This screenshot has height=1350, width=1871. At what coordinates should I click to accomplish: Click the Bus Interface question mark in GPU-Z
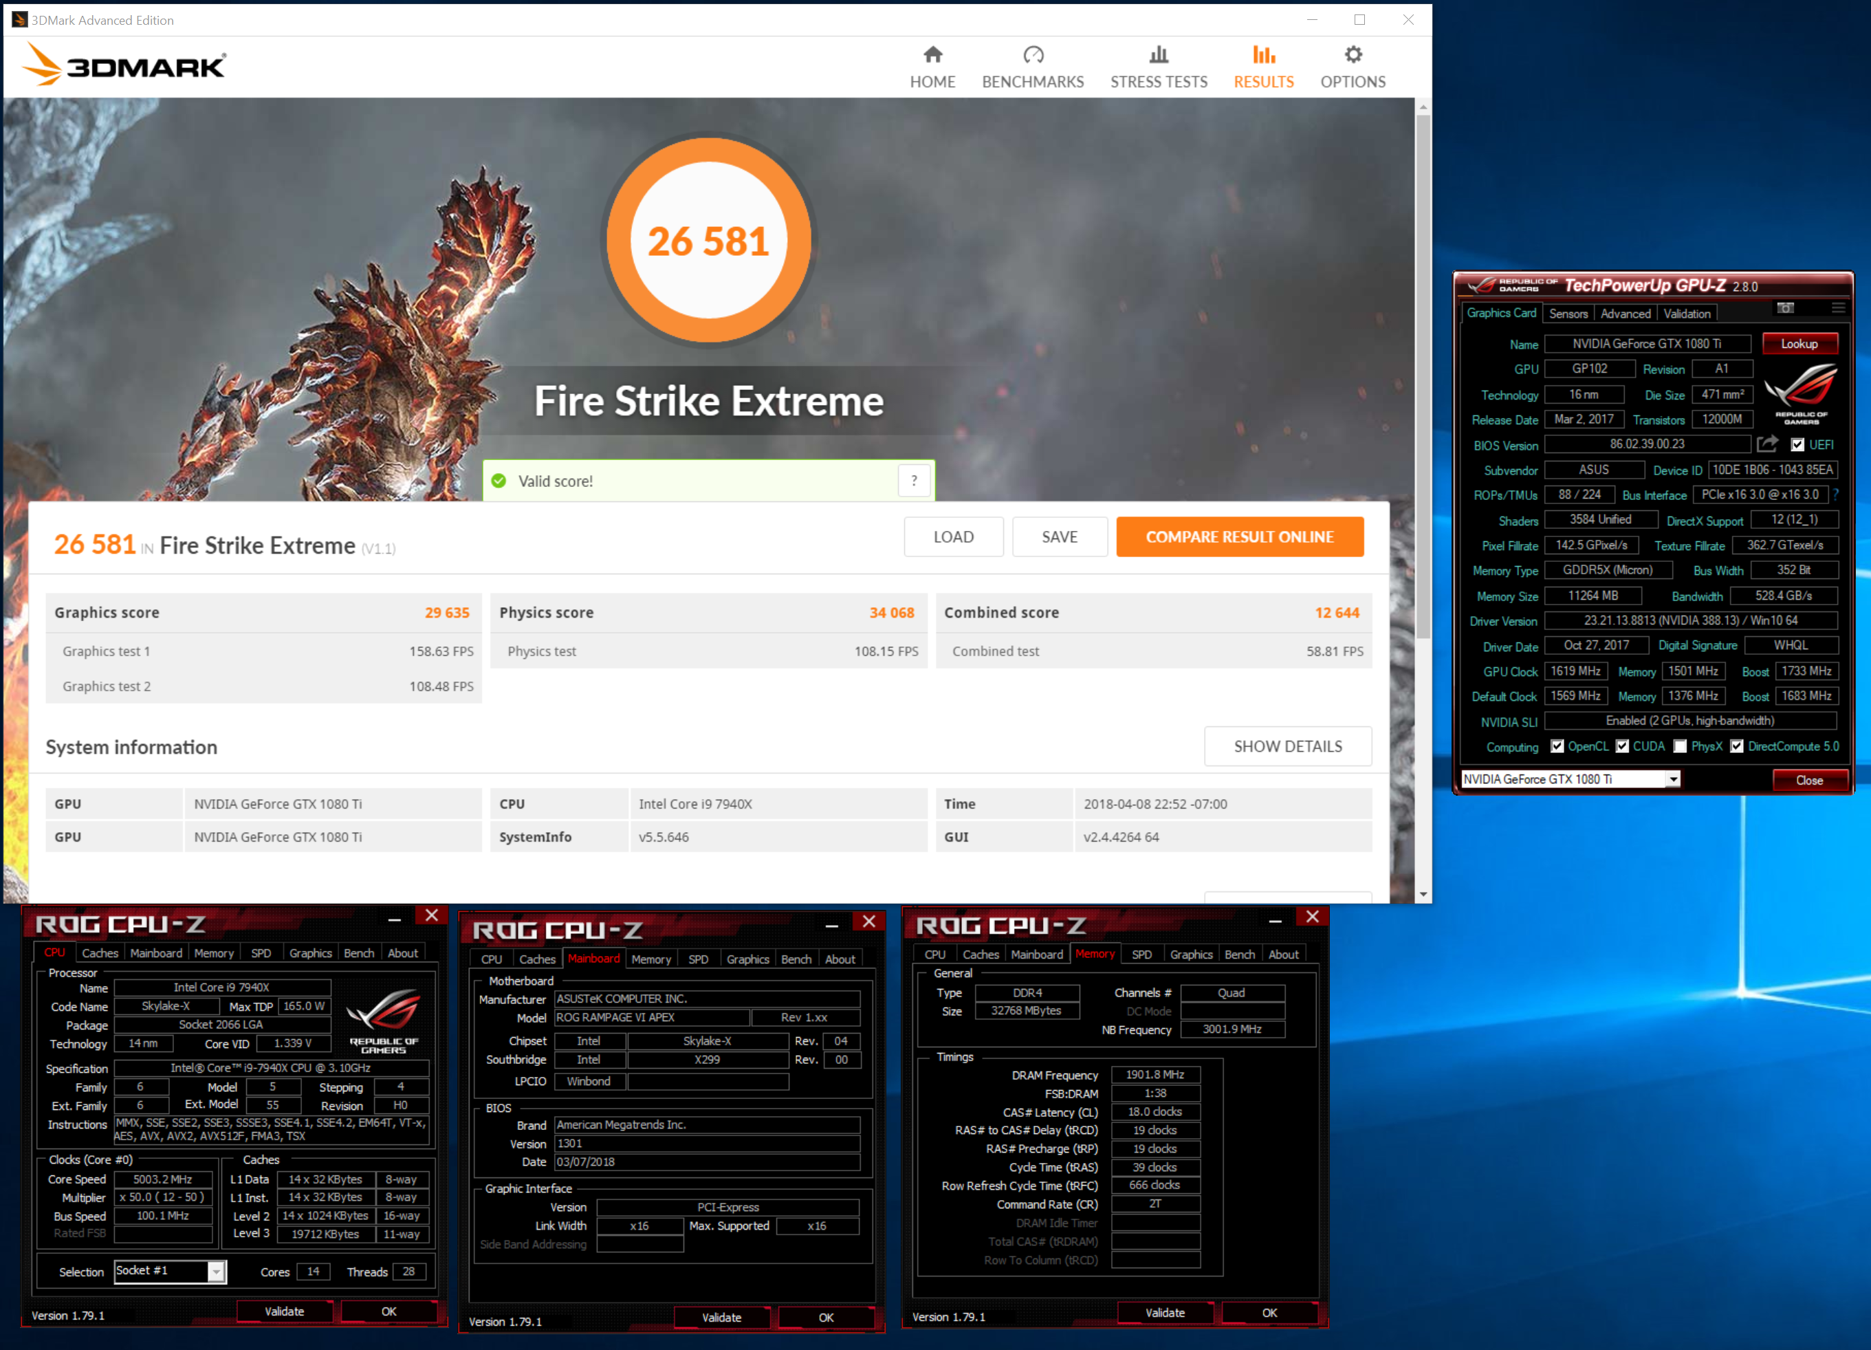click(1835, 494)
